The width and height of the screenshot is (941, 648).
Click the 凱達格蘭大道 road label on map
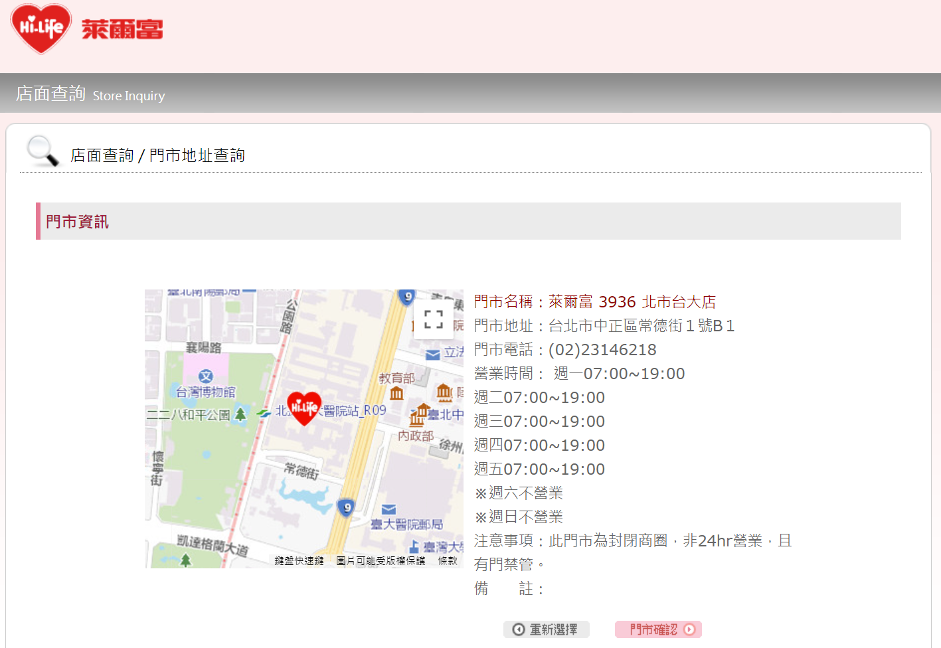click(x=213, y=545)
